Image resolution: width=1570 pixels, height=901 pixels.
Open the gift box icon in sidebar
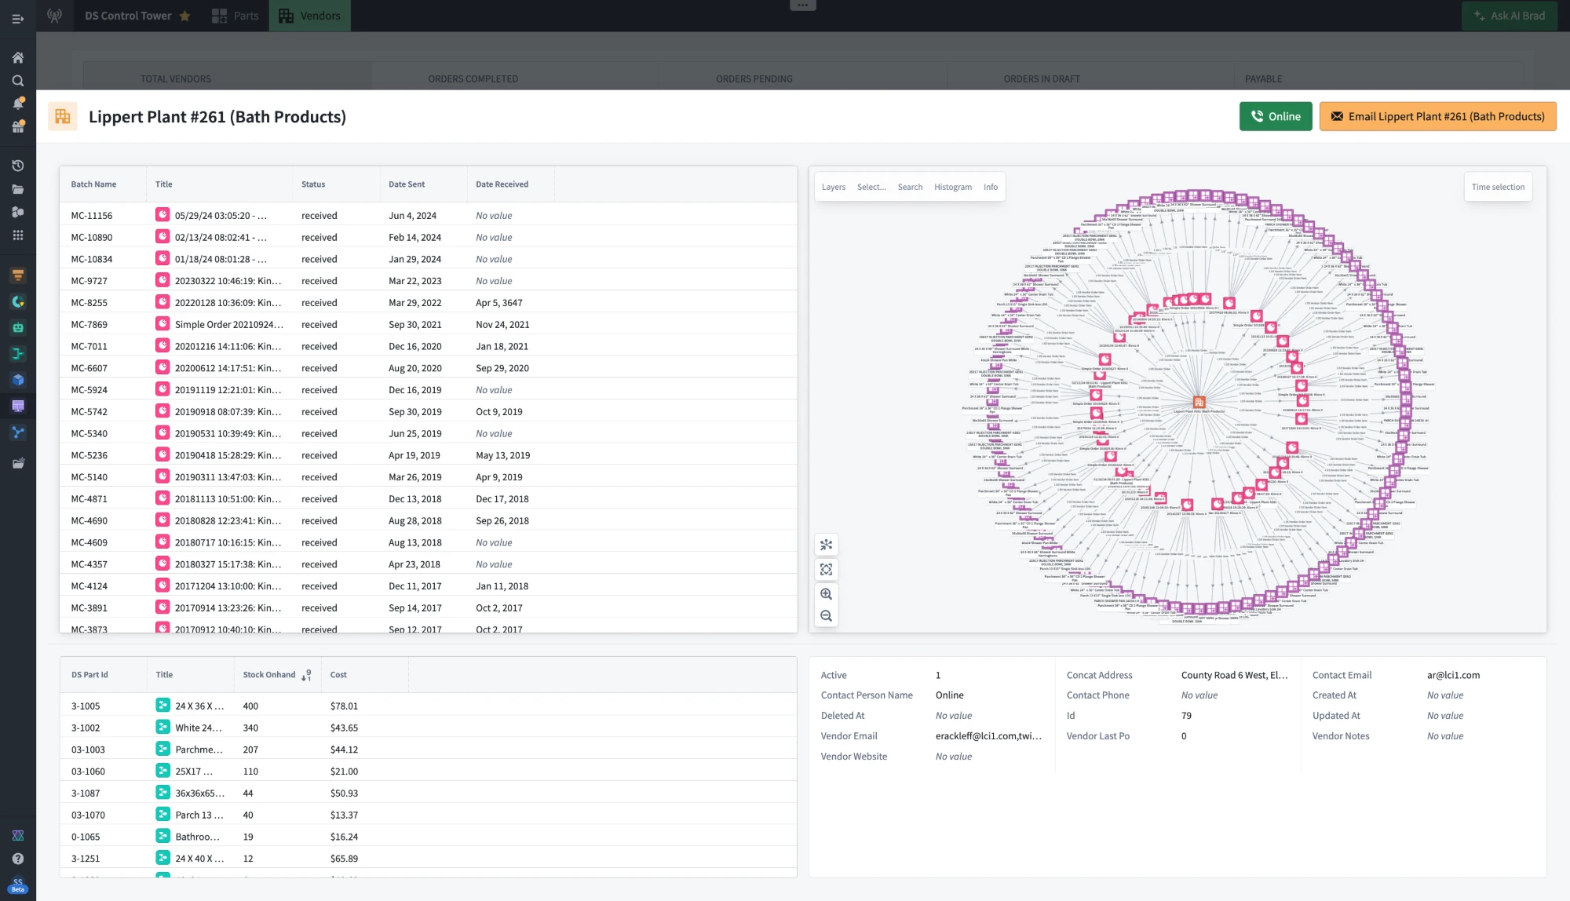pos(17,127)
